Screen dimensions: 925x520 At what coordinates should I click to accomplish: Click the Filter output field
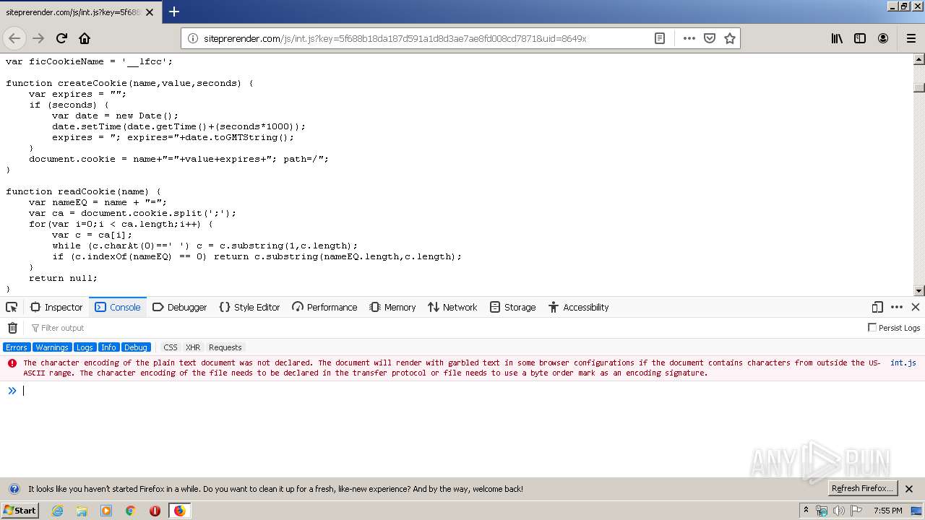coord(444,328)
